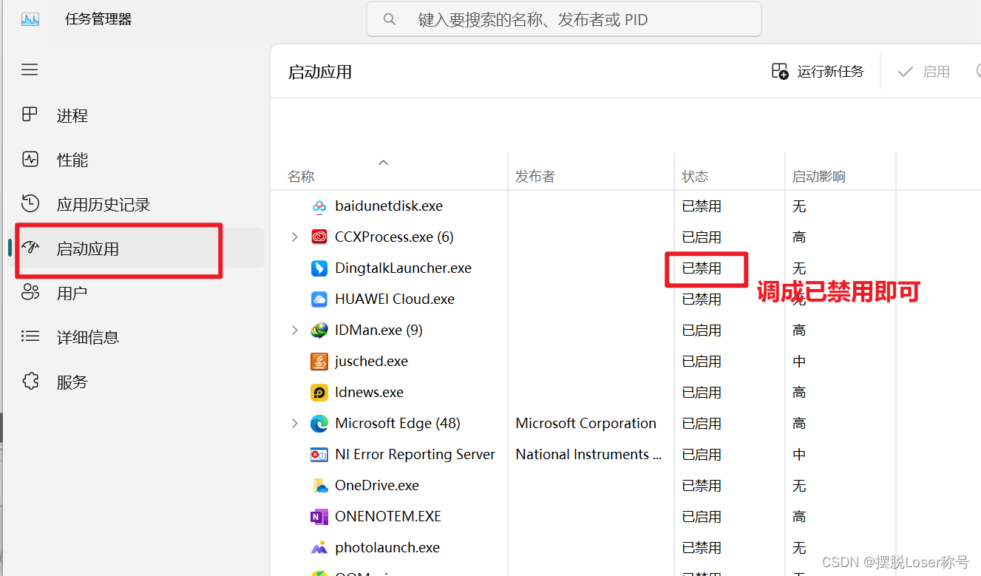Click 中 startup impact of jusched.exe
The height and width of the screenshot is (576, 981).
(799, 362)
